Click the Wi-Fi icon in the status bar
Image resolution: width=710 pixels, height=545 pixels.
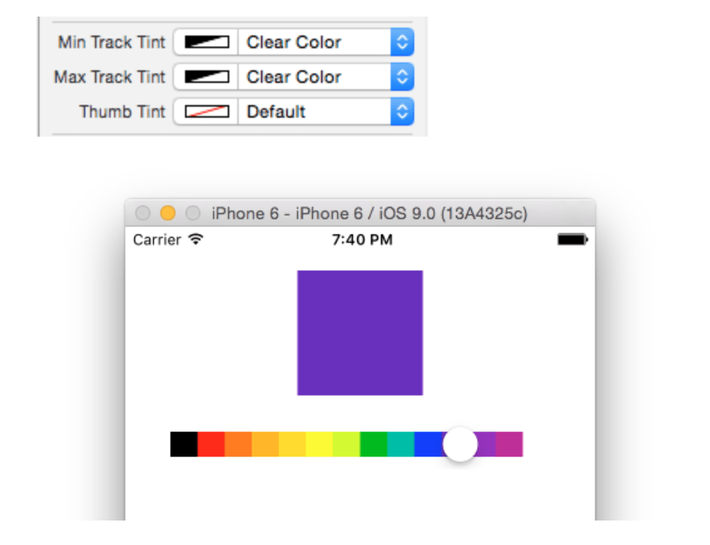(195, 239)
